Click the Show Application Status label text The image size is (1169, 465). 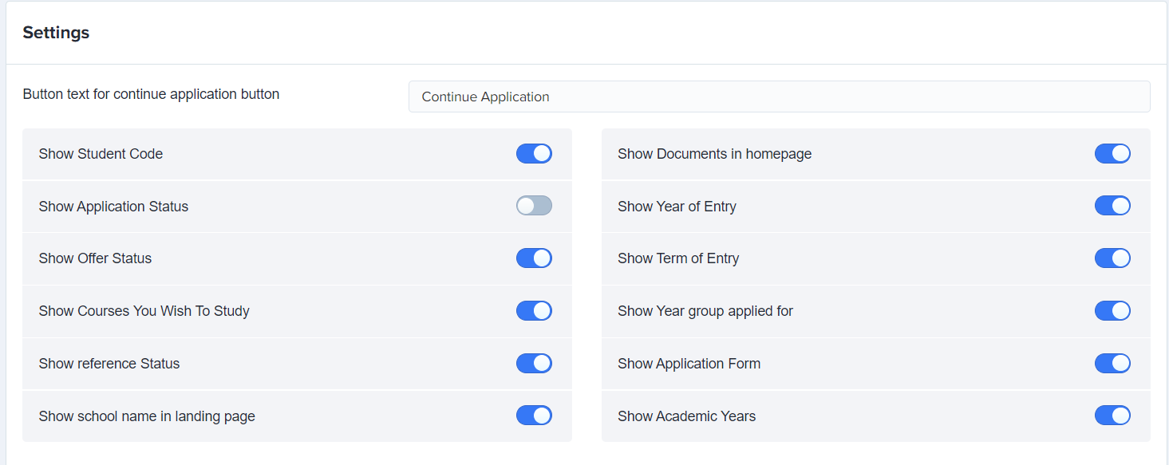click(113, 207)
